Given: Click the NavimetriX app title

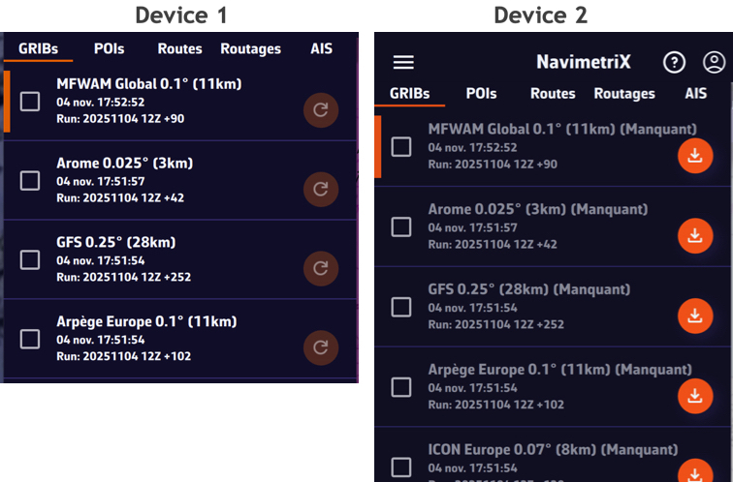Looking at the screenshot, I should pyautogui.click(x=584, y=62).
